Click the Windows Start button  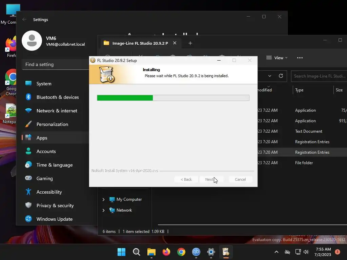121,252
